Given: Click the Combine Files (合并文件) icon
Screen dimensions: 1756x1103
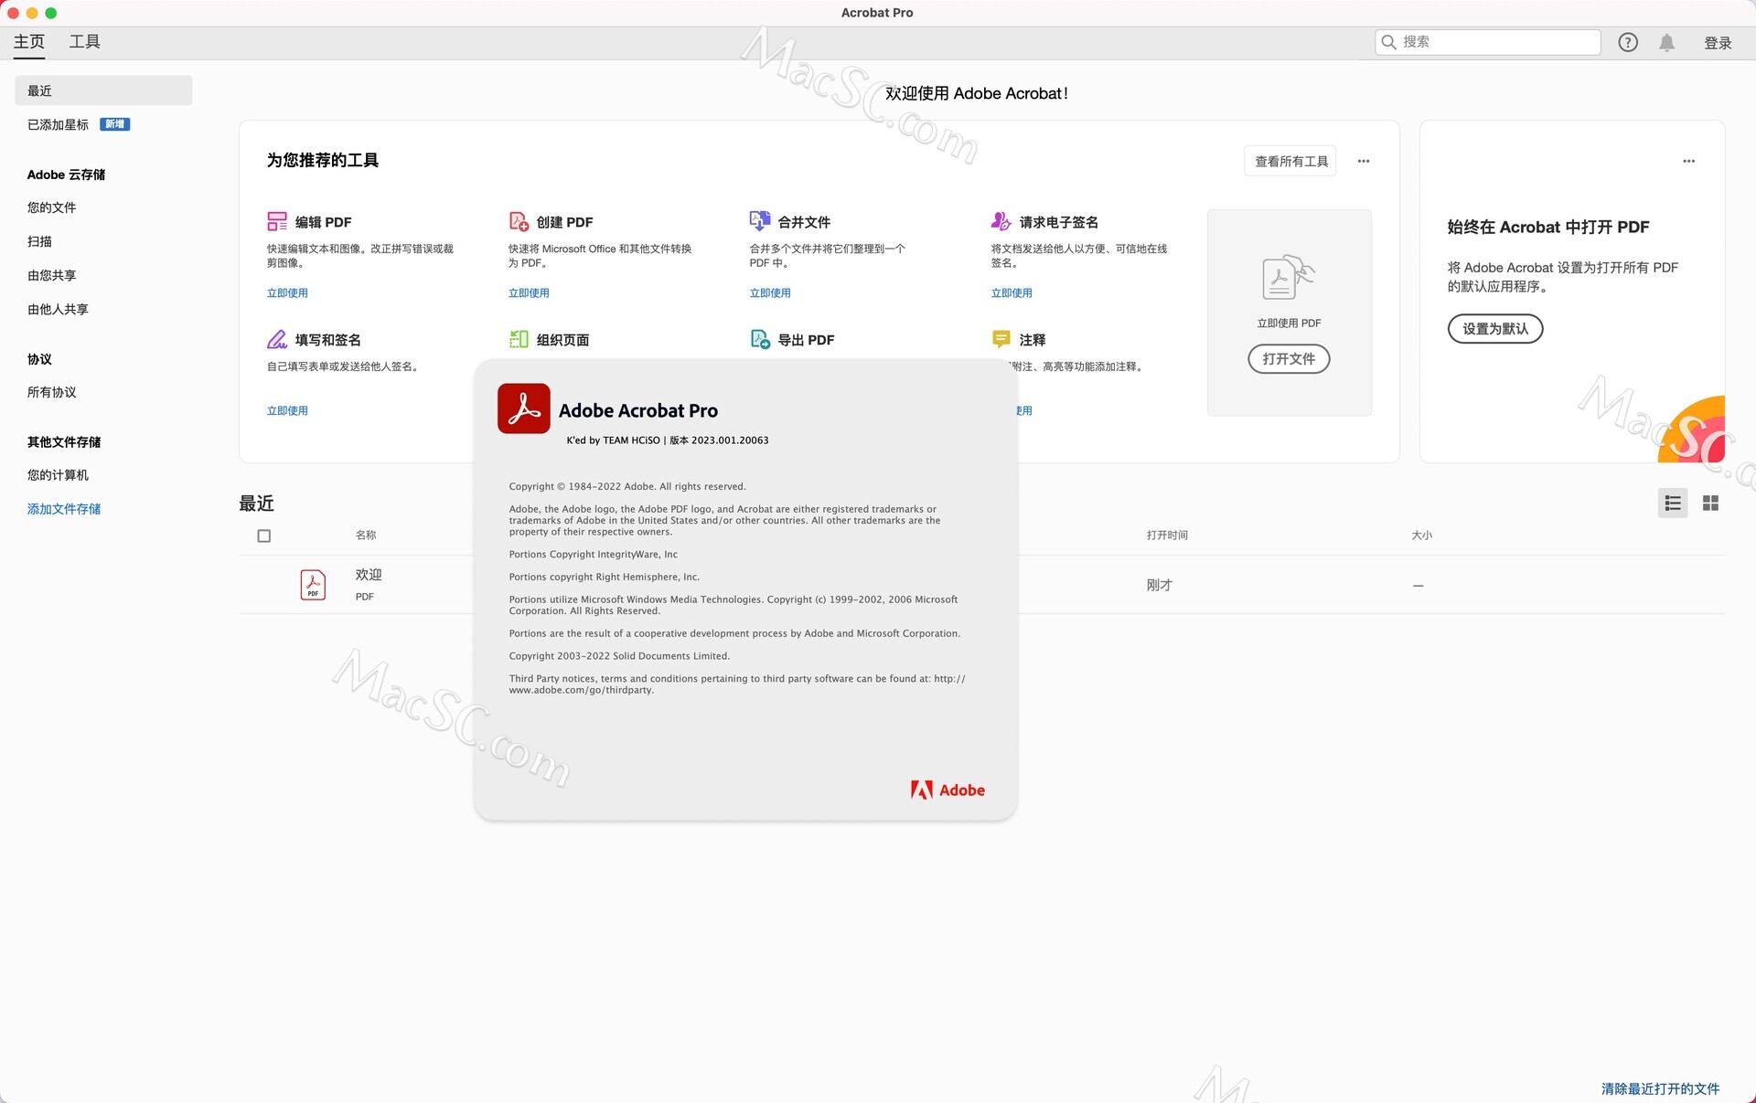Looking at the screenshot, I should click(x=760, y=221).
